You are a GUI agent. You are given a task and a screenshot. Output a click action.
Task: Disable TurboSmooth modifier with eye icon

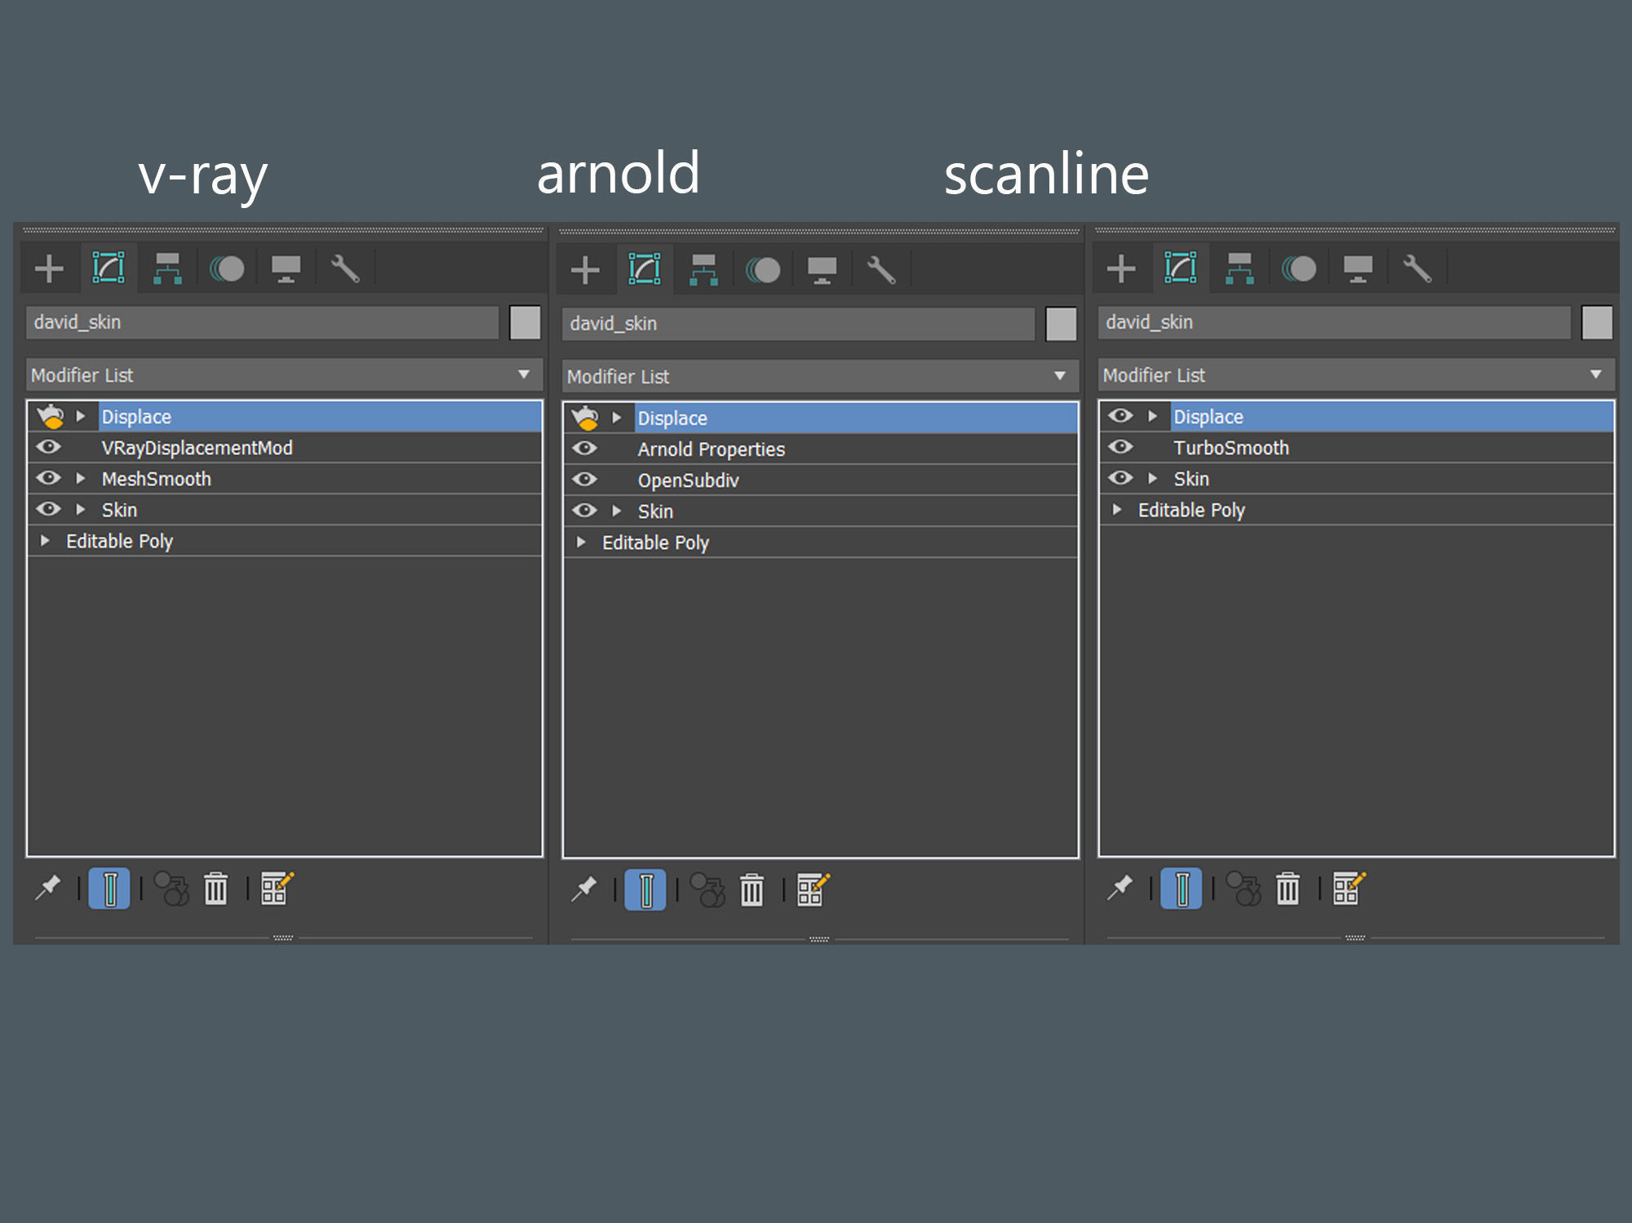pyautogui.click(x=1120, y=447)
